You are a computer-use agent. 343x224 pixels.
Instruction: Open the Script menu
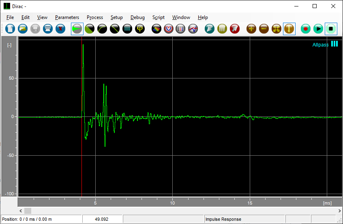pyautogui.click(x=159, y=17)
